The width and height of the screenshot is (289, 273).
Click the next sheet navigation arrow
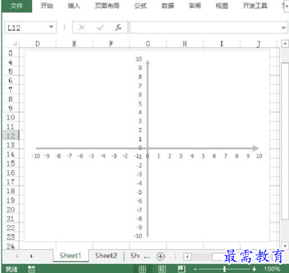pos(32,256)
